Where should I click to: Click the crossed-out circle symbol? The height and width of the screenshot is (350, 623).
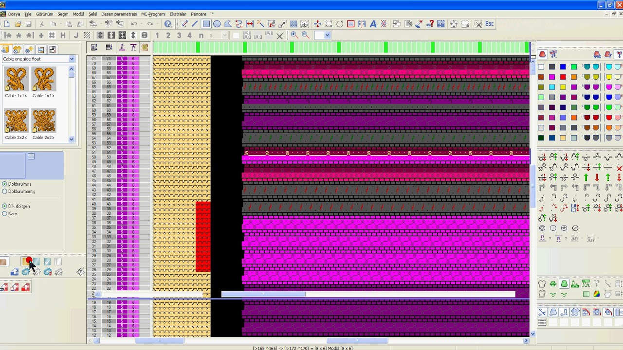pos(575,228)
